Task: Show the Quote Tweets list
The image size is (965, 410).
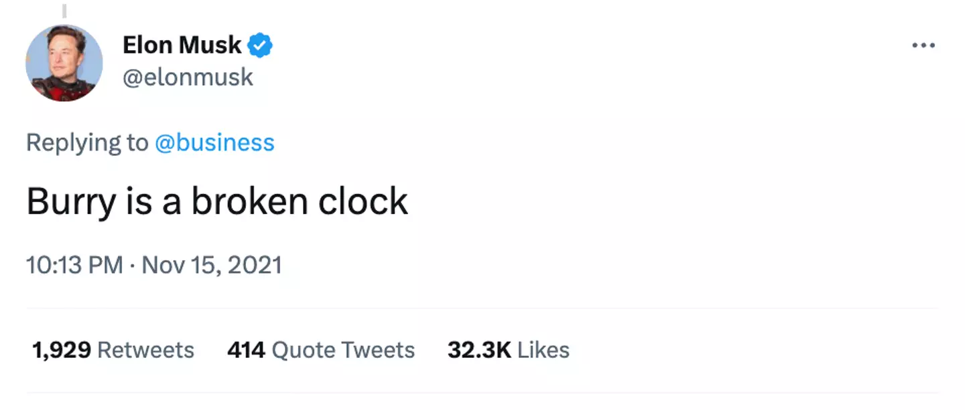Action: [x=343, y=350]
